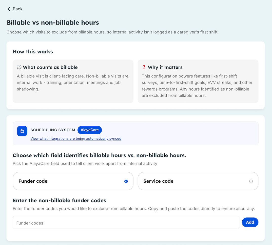Go Back to the previous page

(15, 9)
